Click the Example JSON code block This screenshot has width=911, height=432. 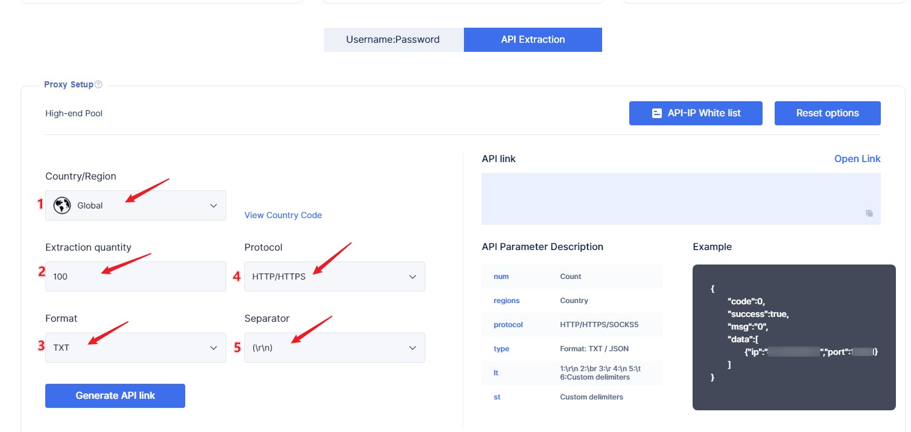click(x=793, y=337)
